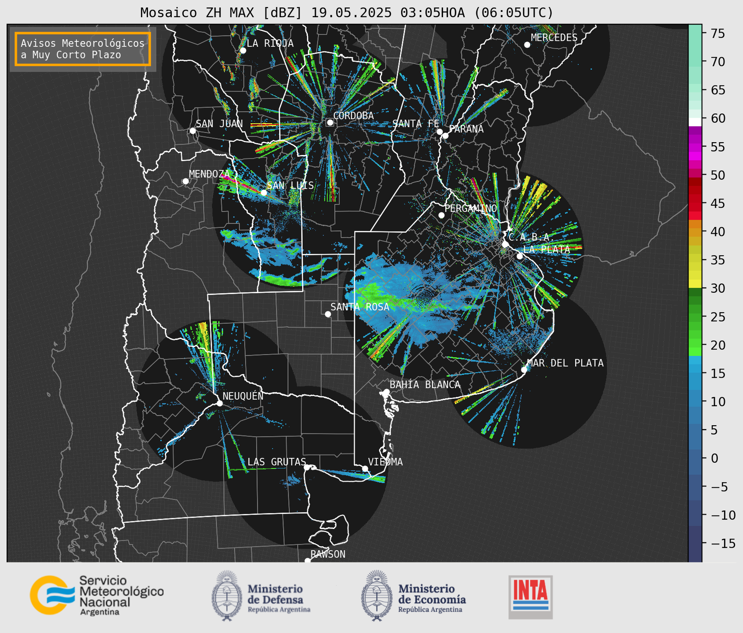This screenshot has width=743, height=633.
Task: Click the magenta 55 dBZ color band
Action: (x=695, y=147)
